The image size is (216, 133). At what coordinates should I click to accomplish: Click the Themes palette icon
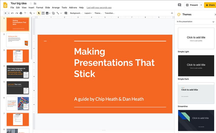coord(179,14)
